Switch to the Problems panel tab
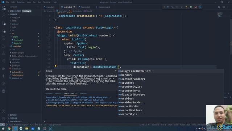This screenshot has width=232, height=131. tap(49, 94)
